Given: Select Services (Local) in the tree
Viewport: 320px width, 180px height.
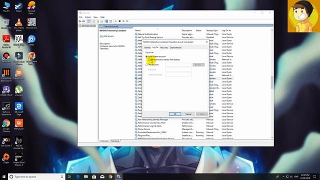Looking at the screenshot, I should click(x=88, y=26).
